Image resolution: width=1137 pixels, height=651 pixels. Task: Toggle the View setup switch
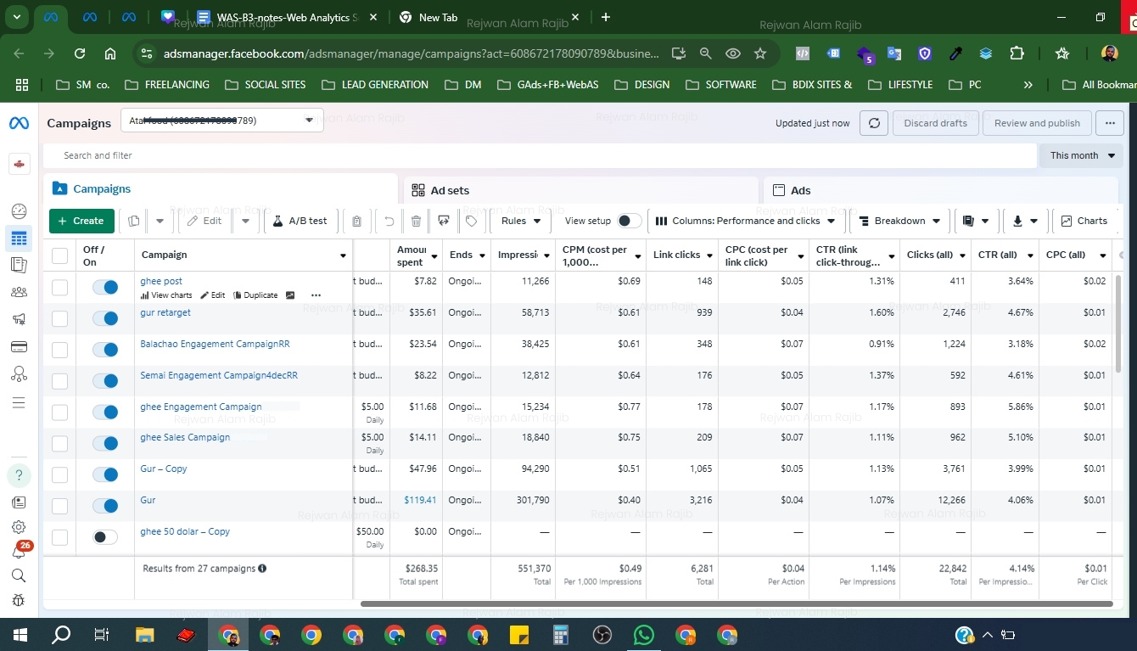click(629, 221)
